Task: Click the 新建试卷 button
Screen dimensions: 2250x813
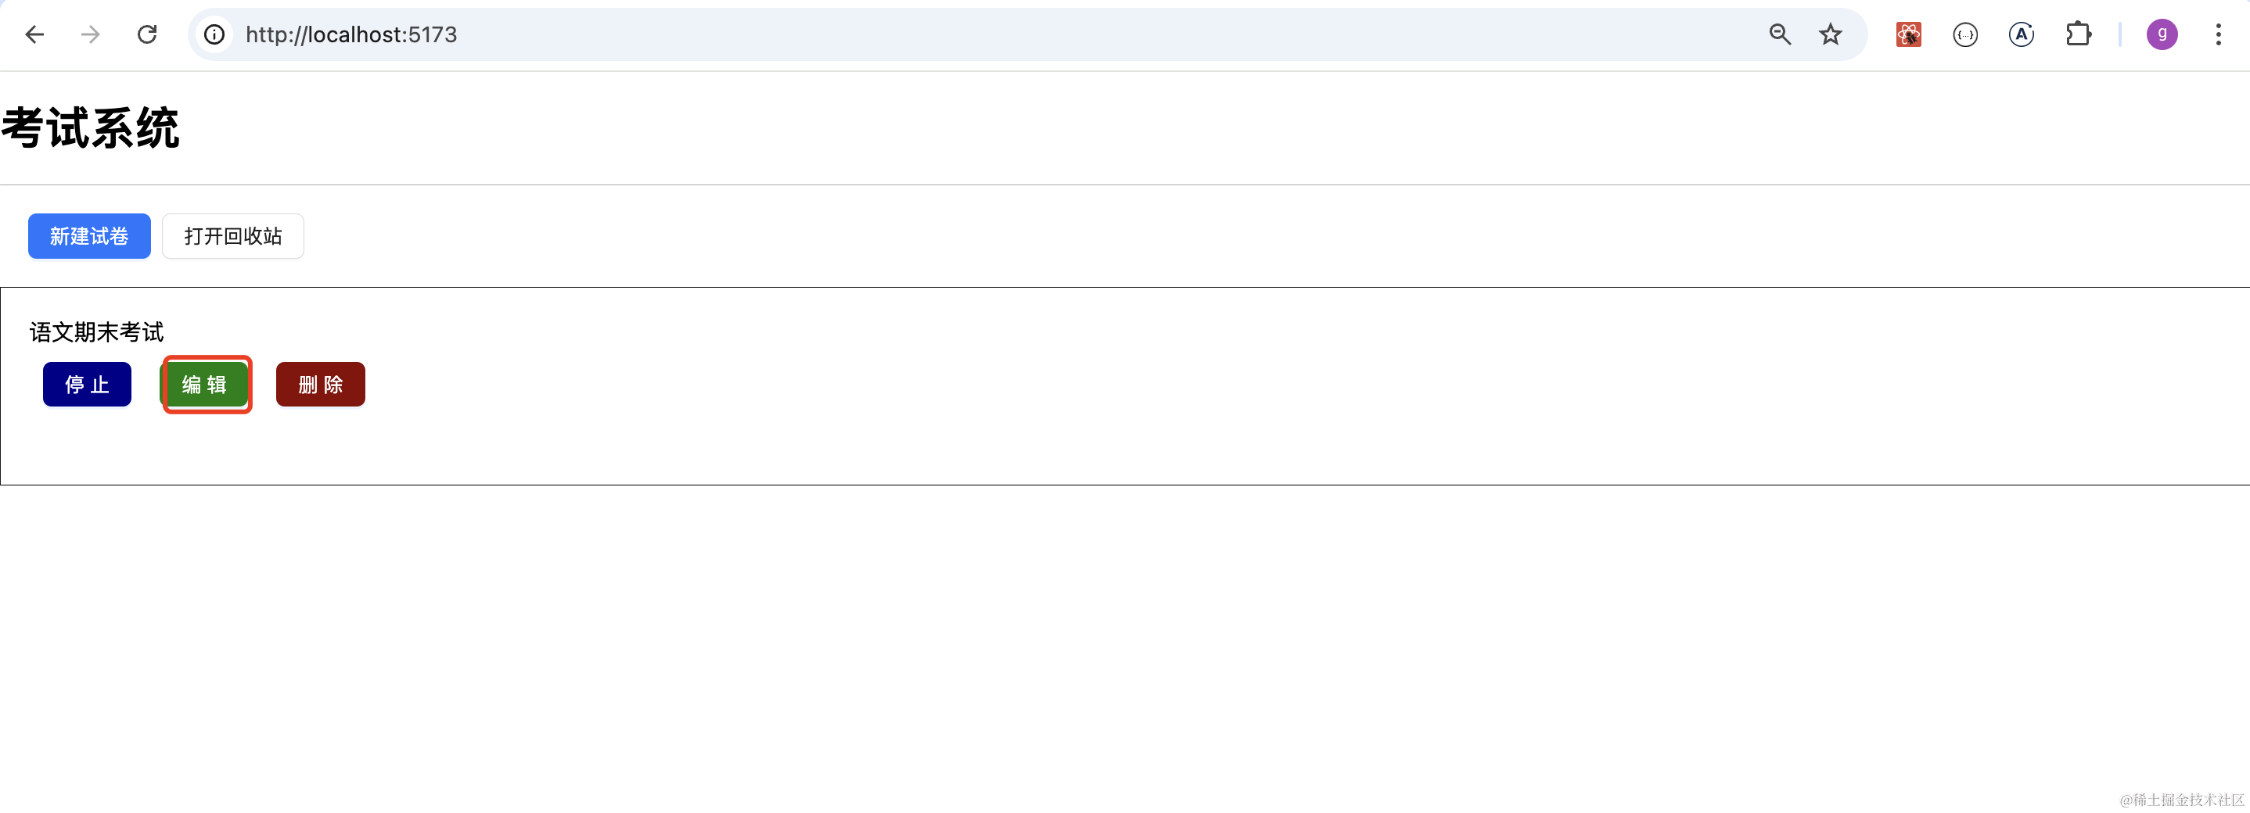Action: [x=89, y=236]
